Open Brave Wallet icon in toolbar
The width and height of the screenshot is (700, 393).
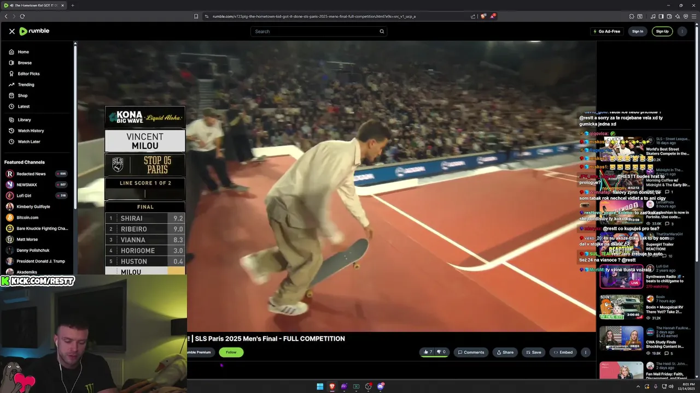(669, 16)
